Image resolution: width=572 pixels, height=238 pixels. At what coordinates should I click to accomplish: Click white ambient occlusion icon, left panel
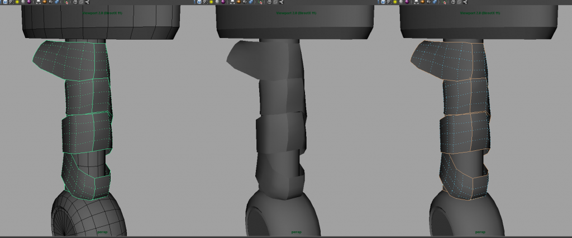pyautogui.click(x=39, y=2)
